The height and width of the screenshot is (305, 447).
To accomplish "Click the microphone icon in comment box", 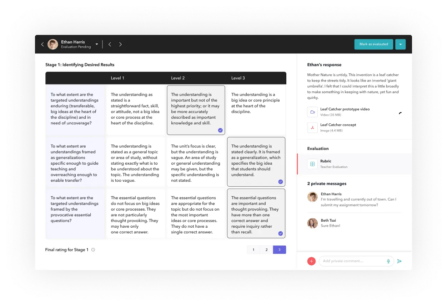I will [388, 261].
